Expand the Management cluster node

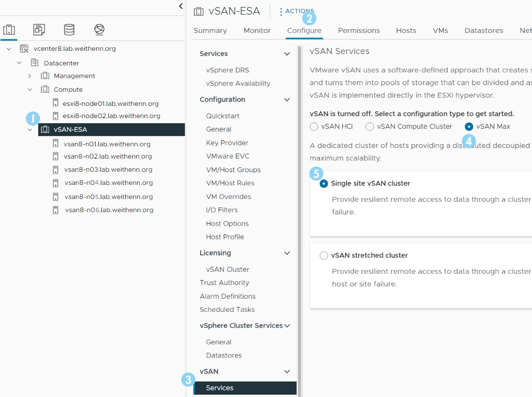pos(30,76)
